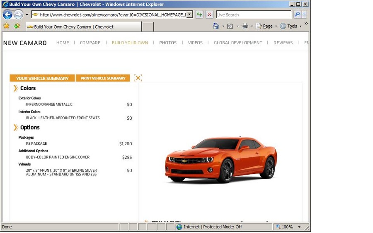Click the Live Search magnifier button
Image resolution: width=373 pixels, height=233 pixels.
[297, 14]
